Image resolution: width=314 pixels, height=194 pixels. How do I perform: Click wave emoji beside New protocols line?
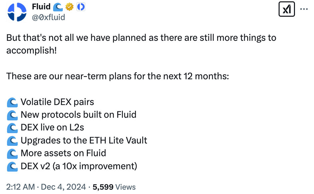12,115
